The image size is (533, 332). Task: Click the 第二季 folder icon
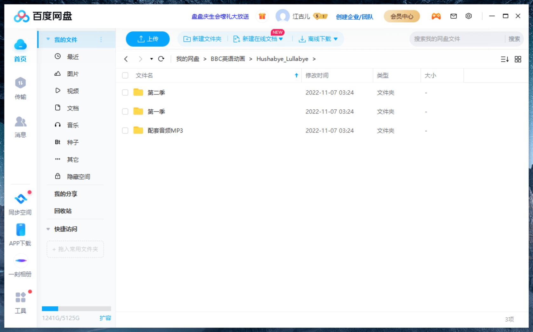pos(138,92)
